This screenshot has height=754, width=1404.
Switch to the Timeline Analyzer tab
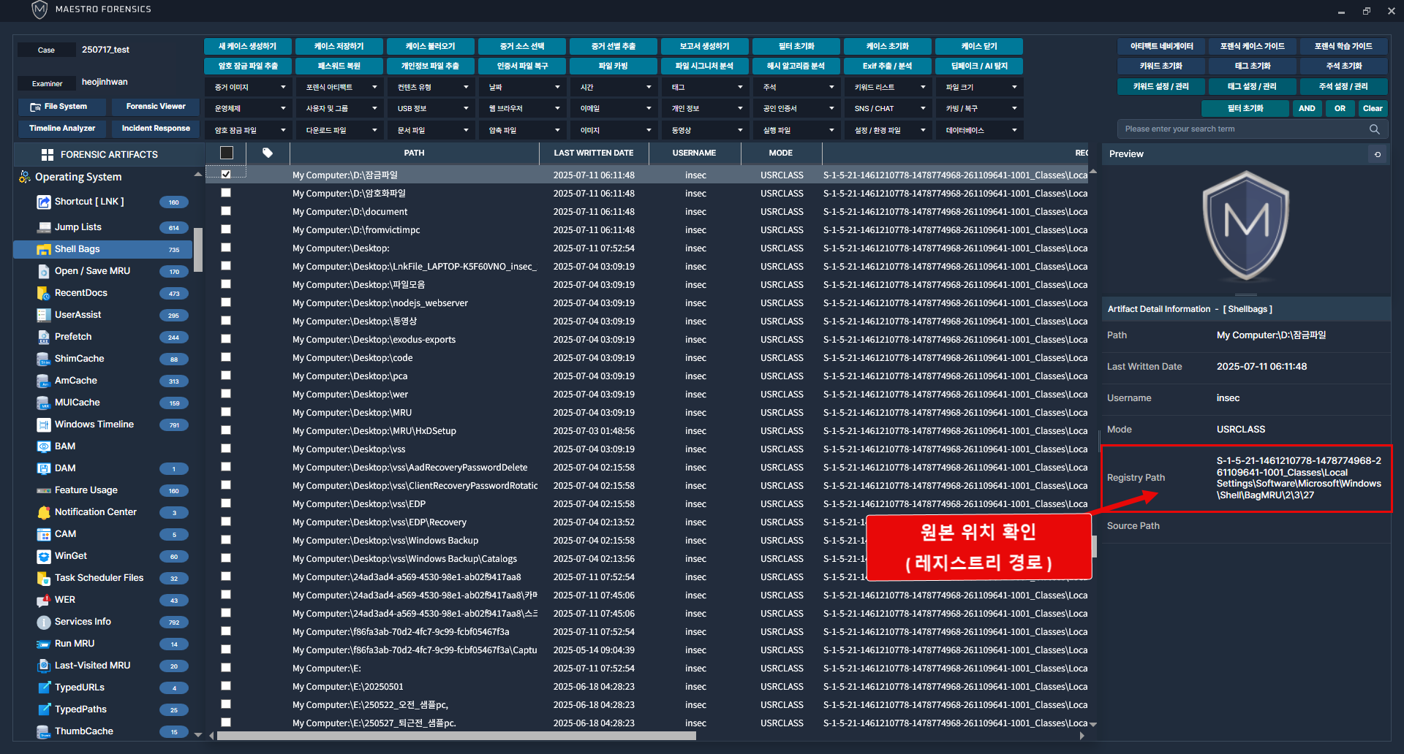click(x=62, y=129)
